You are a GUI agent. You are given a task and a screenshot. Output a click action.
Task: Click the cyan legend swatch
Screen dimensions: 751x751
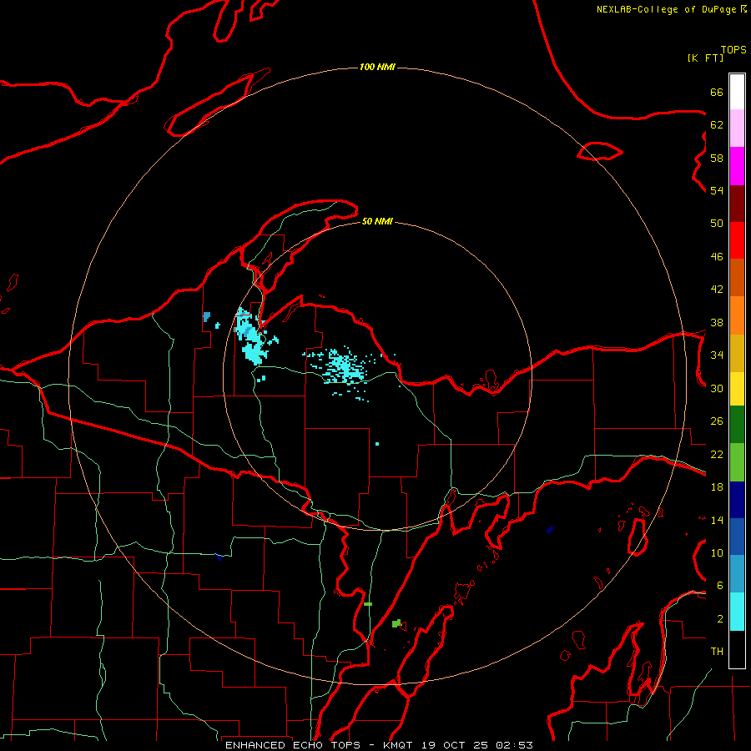point(737,612)
